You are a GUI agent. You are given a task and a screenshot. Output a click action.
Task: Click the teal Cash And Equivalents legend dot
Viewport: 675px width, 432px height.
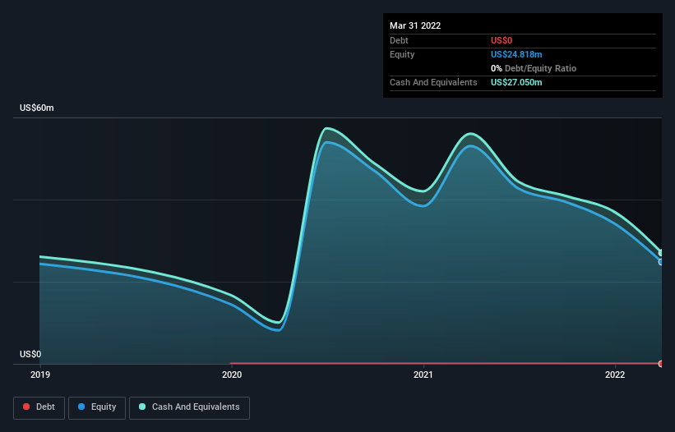click(x=142, y=407)
